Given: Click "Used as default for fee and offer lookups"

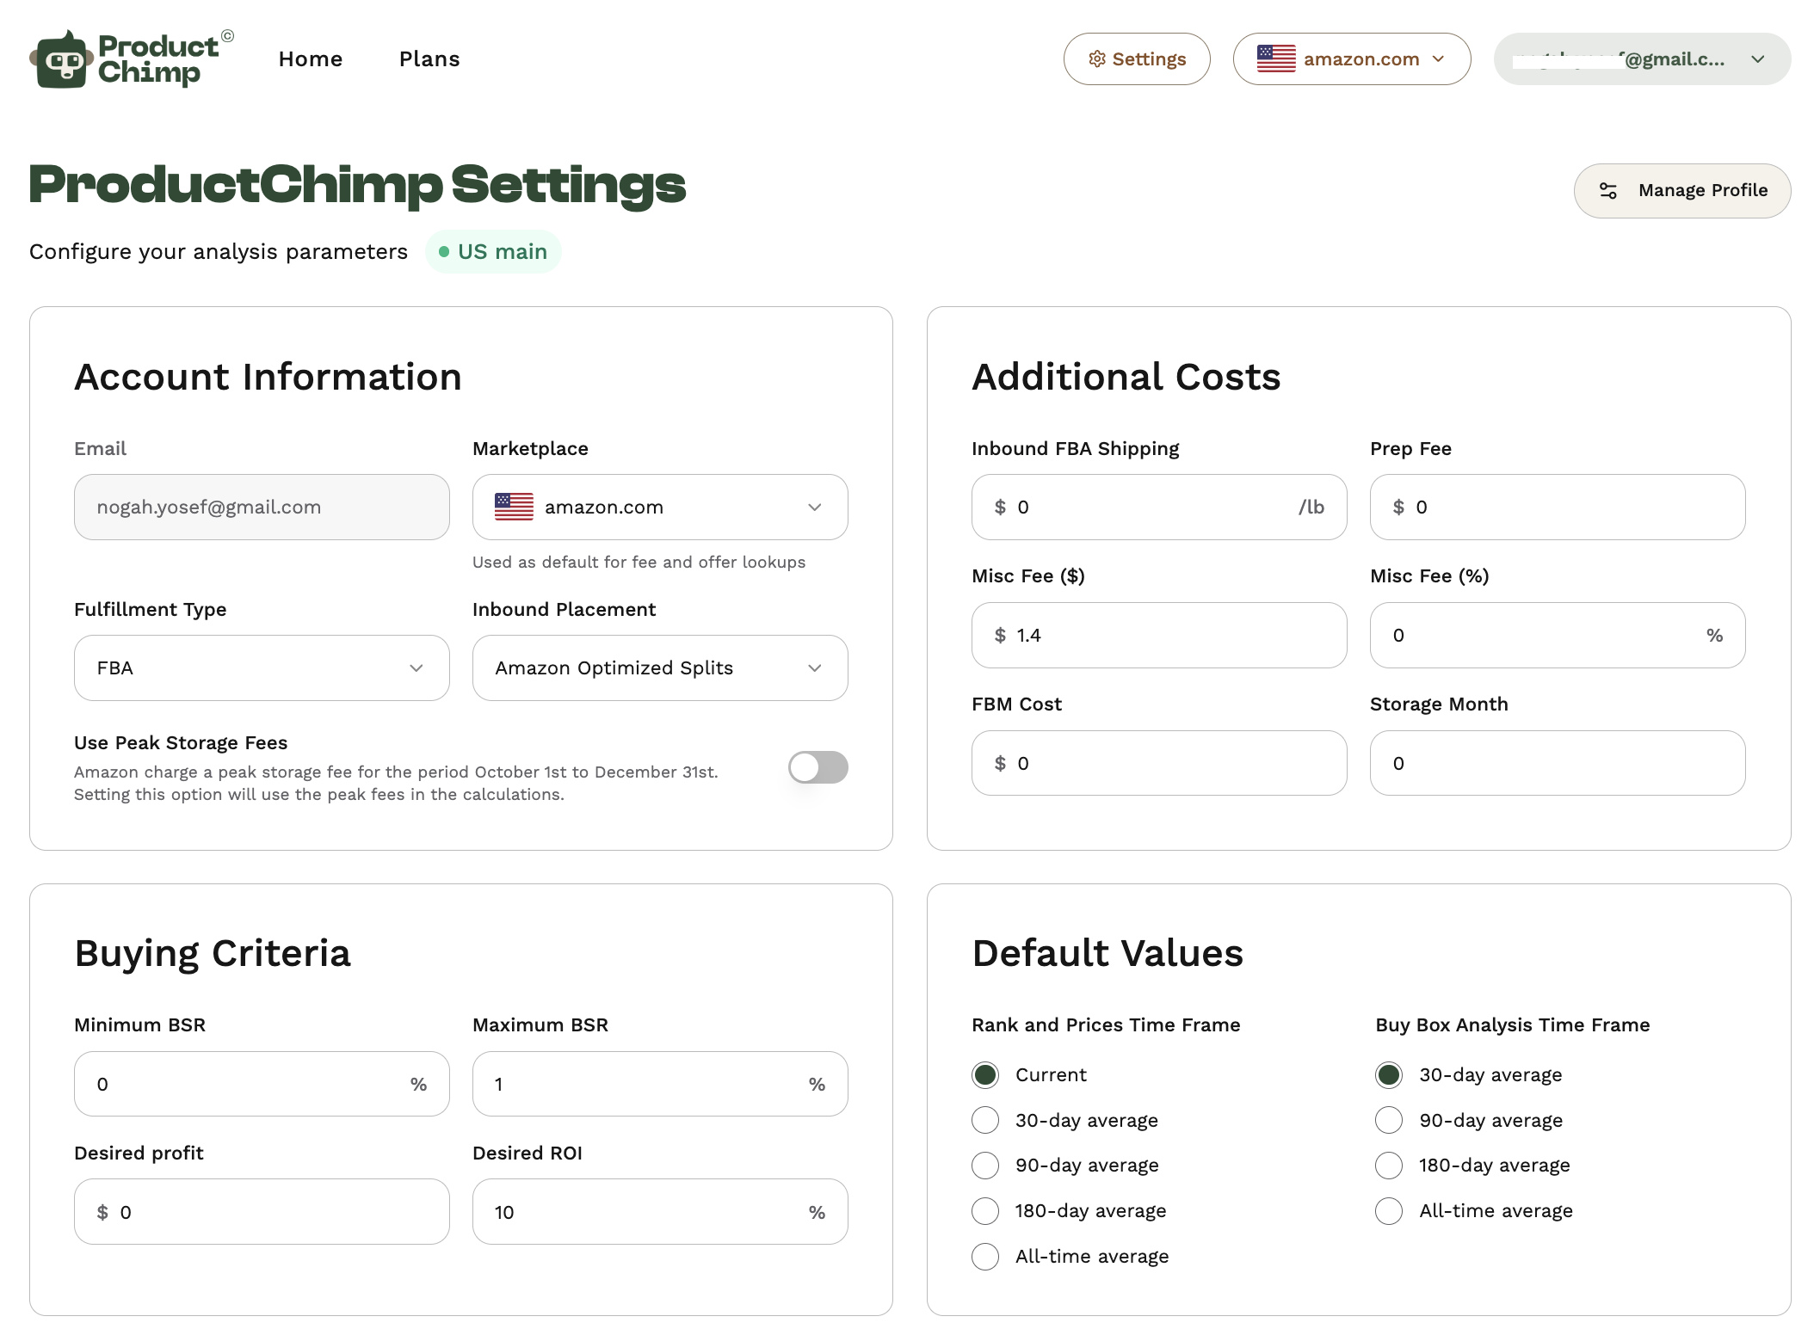Looking at the screenshot, I should [x=639, y=563].
